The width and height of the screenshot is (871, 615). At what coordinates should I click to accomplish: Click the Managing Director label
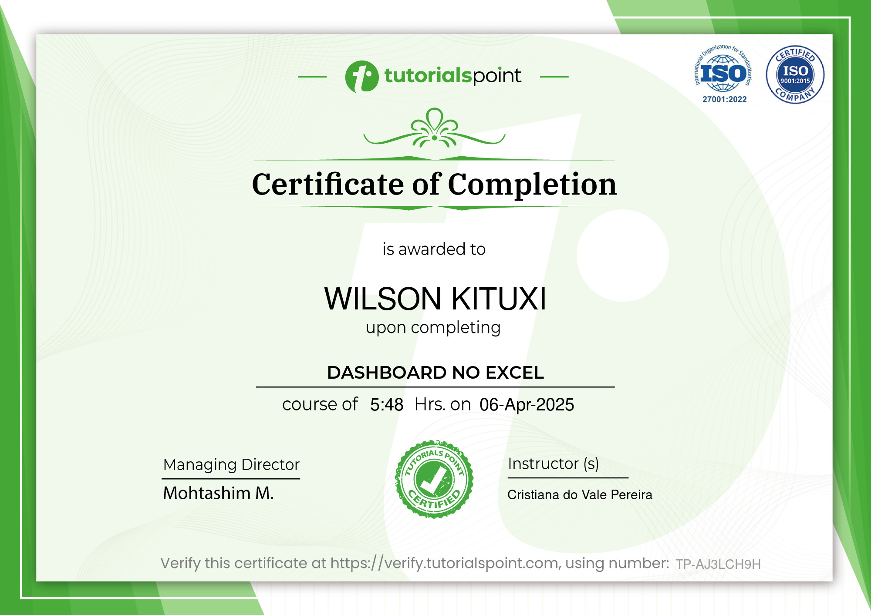pos(231,465)
